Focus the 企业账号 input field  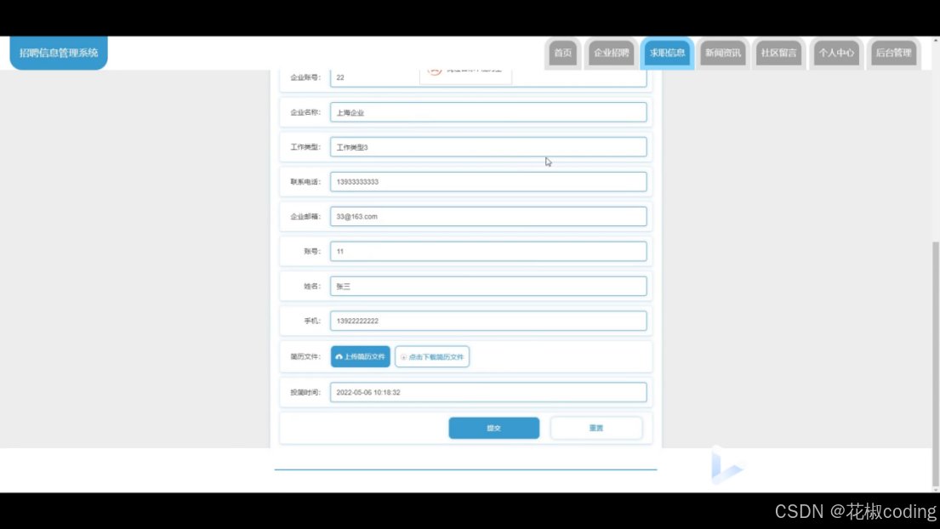pos(488,78)
